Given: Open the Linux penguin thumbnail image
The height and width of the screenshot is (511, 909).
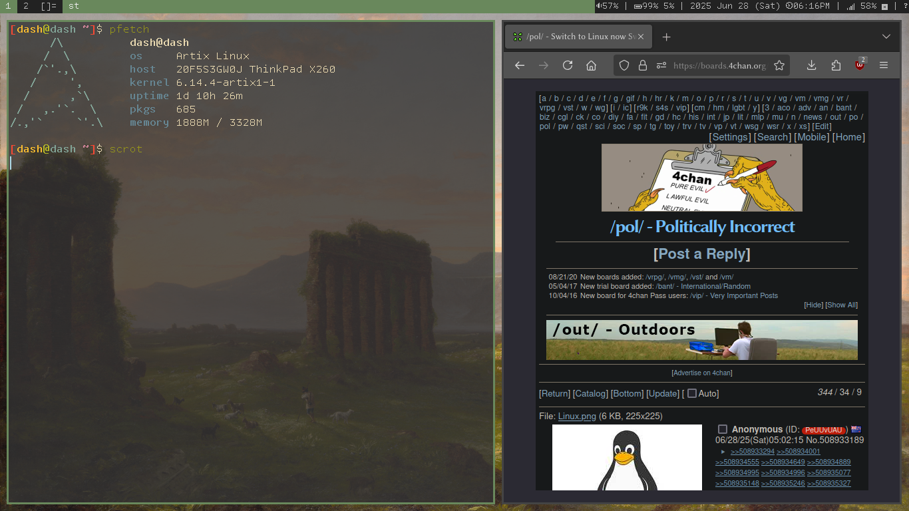Looking at the screenshot, I should coord(627,458).
